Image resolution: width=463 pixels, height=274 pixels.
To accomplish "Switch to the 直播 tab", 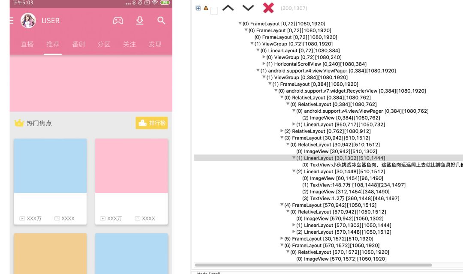I will tap(27, 44).
